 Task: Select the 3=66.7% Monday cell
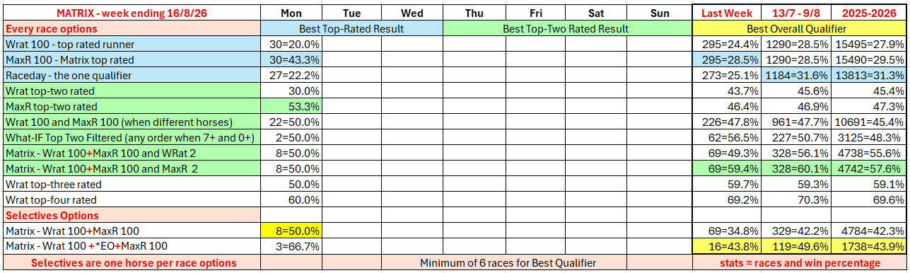(291, 246)
